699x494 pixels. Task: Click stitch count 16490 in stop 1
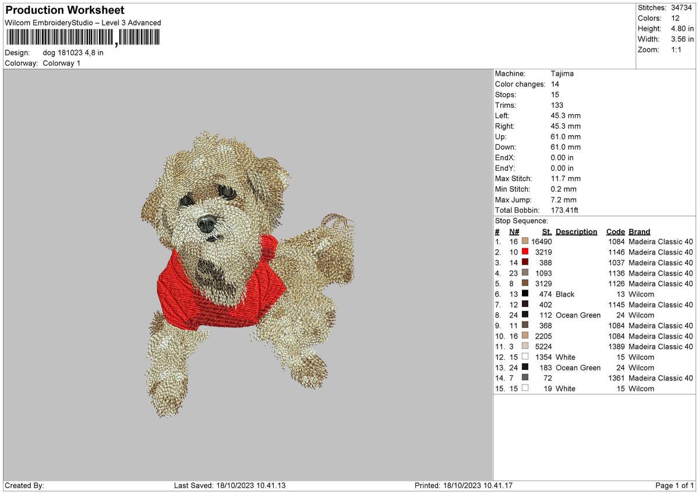[541, 242]
